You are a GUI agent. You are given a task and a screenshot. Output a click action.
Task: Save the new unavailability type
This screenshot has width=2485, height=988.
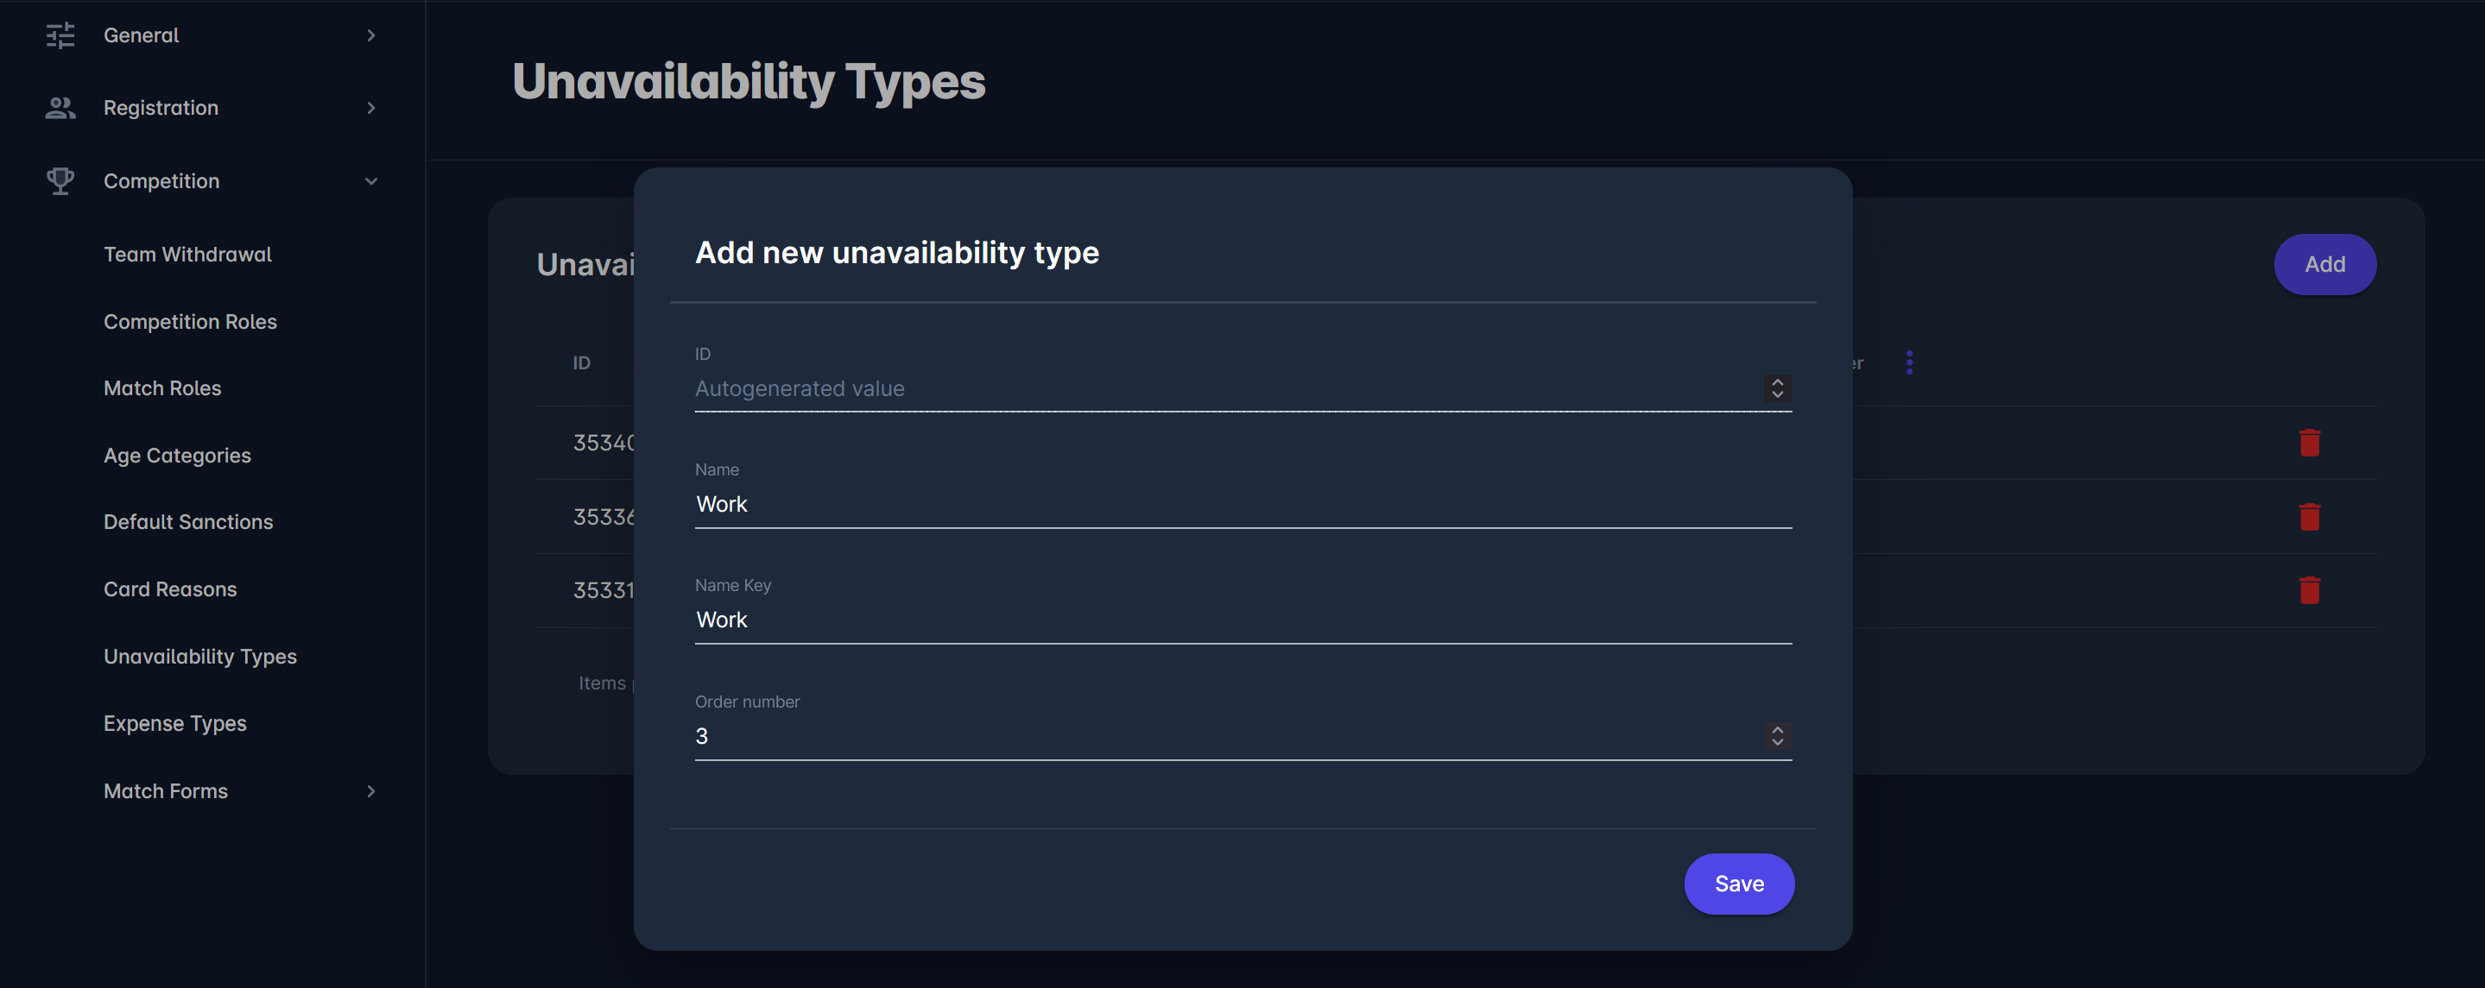[x=1738, y=884]
